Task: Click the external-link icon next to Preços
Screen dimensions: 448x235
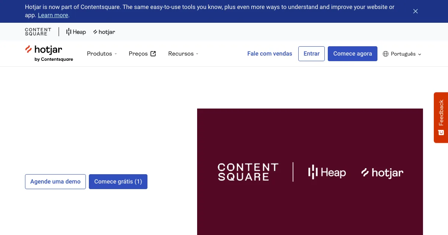Action: pos(153,54)
